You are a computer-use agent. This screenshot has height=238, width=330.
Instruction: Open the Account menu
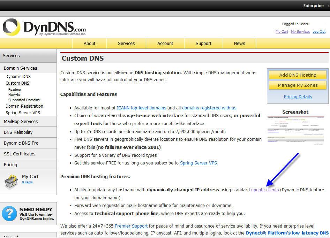165,44
